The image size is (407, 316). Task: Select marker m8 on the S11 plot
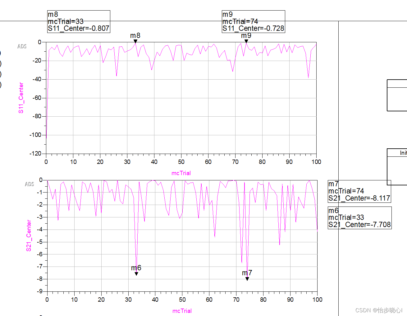coord(135,41)
